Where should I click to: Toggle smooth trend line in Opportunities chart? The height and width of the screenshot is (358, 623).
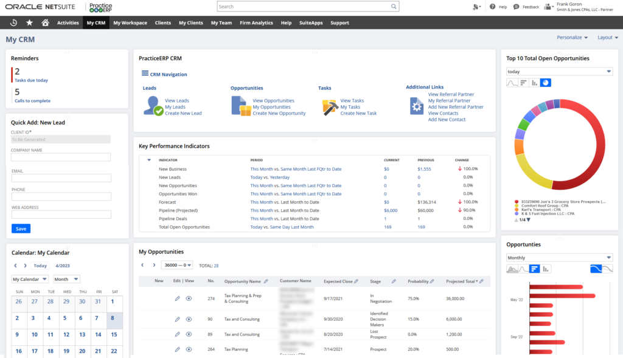point(596,269)
